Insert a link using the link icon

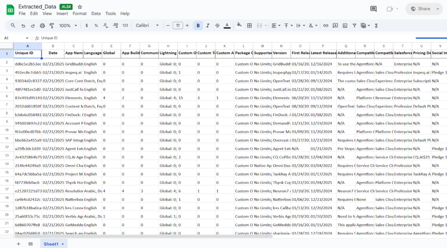click(326, 26)
